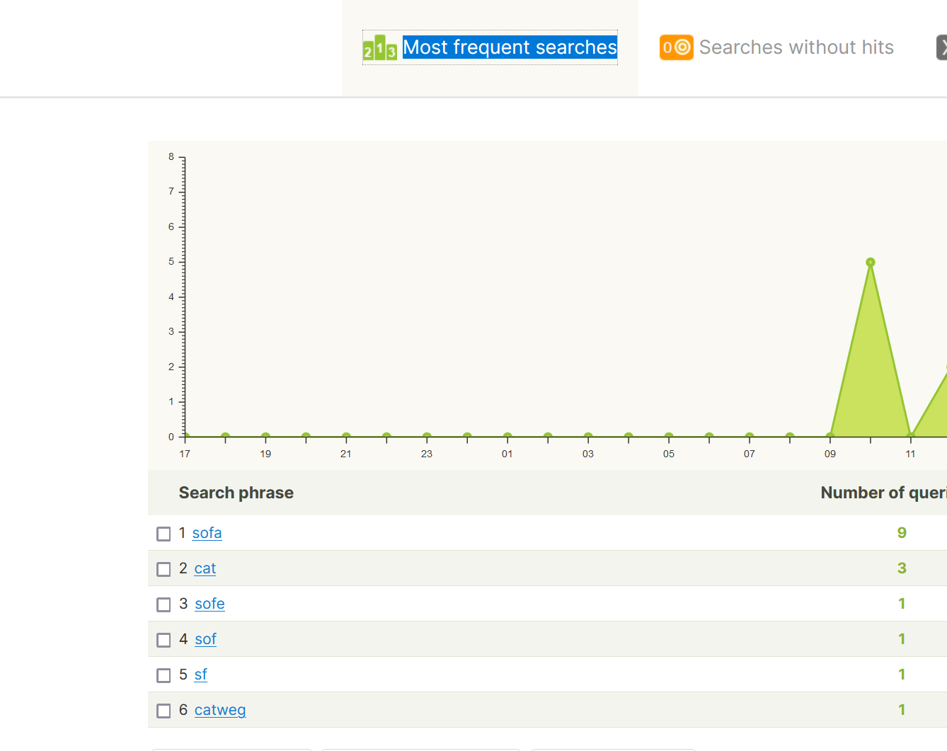Image resolution: width=947 pixels, height=751 pixels.
Task: Open the catweg search phrase link
Action: pos(220,710)
